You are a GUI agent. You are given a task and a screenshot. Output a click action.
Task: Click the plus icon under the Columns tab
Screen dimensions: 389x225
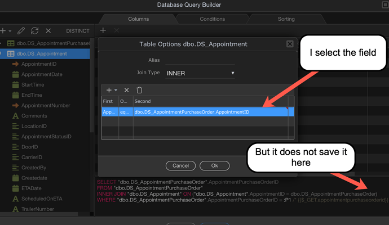(x=103, y=30)
